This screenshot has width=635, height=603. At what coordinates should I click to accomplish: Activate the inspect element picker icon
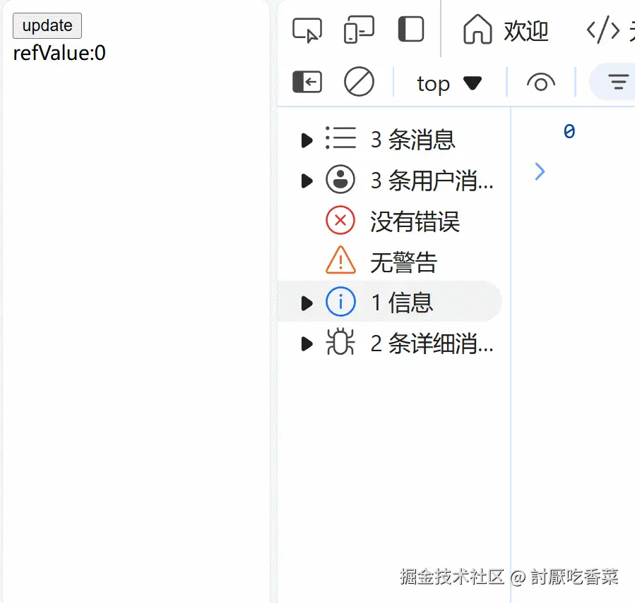(307, 30)
